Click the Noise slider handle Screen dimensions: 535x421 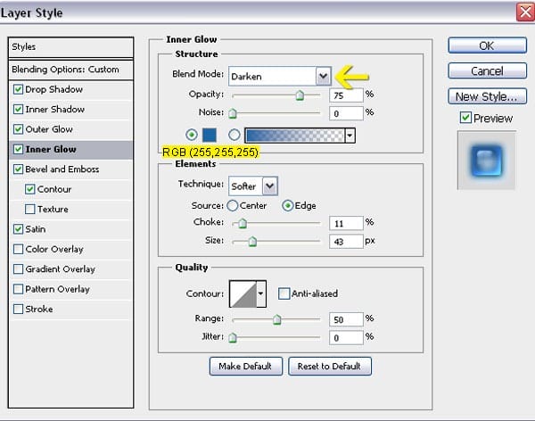click(x=233, y=113)
